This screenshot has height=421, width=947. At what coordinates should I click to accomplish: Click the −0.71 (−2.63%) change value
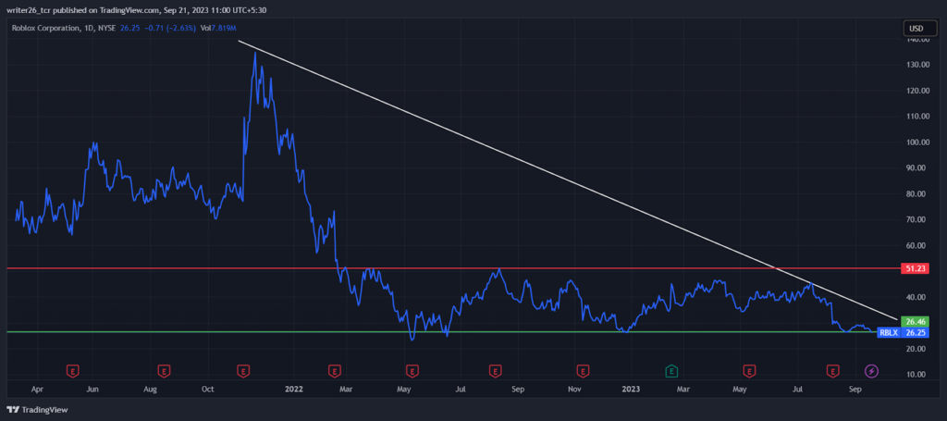click(171, 28)
